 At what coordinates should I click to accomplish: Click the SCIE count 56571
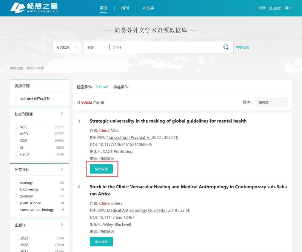coord(59,127)
